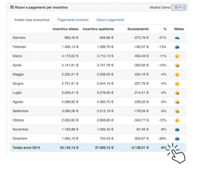Screen dimensions: 213x175
Task: Click the Incentivo atteso column header
Action: 65,29
